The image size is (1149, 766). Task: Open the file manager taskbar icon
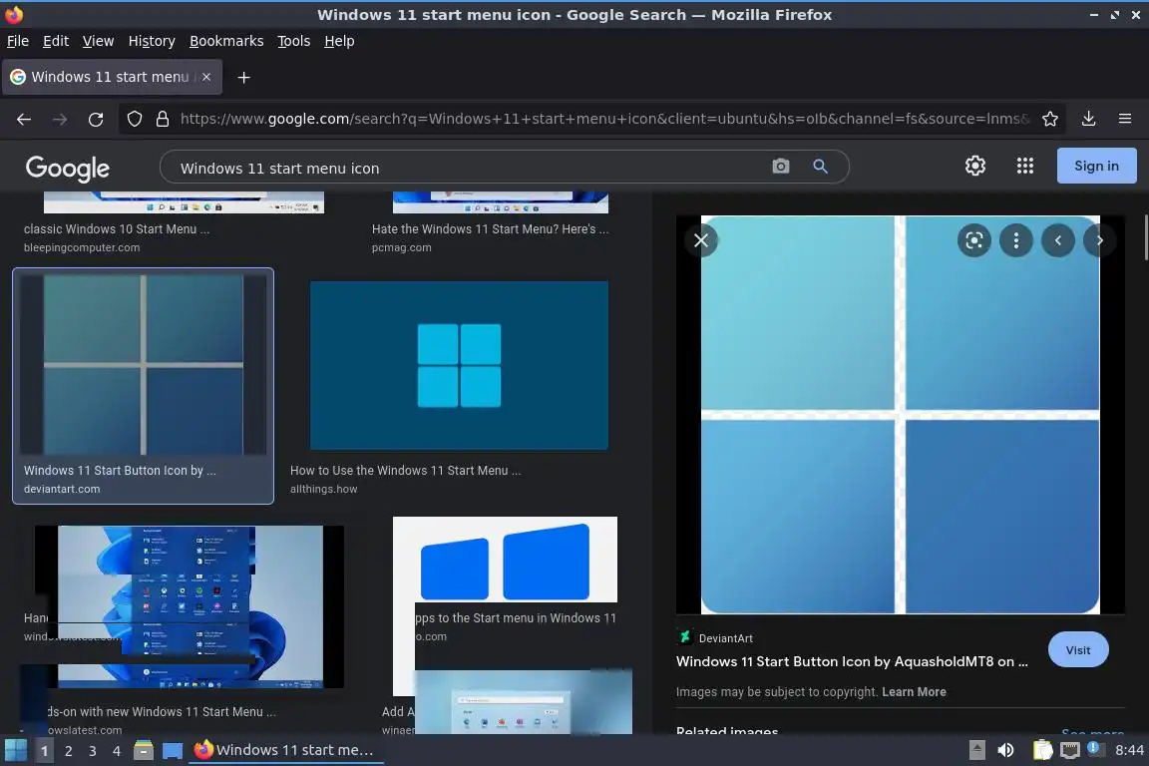(x=144, y=750)
